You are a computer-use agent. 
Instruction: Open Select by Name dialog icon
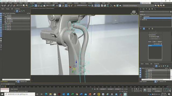(27, 6)
